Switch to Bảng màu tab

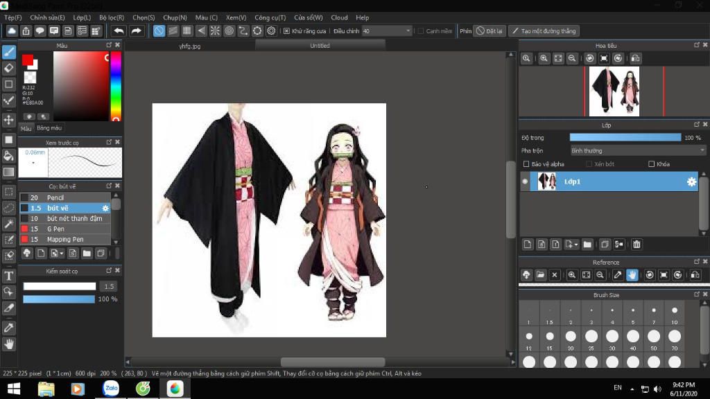49,128
